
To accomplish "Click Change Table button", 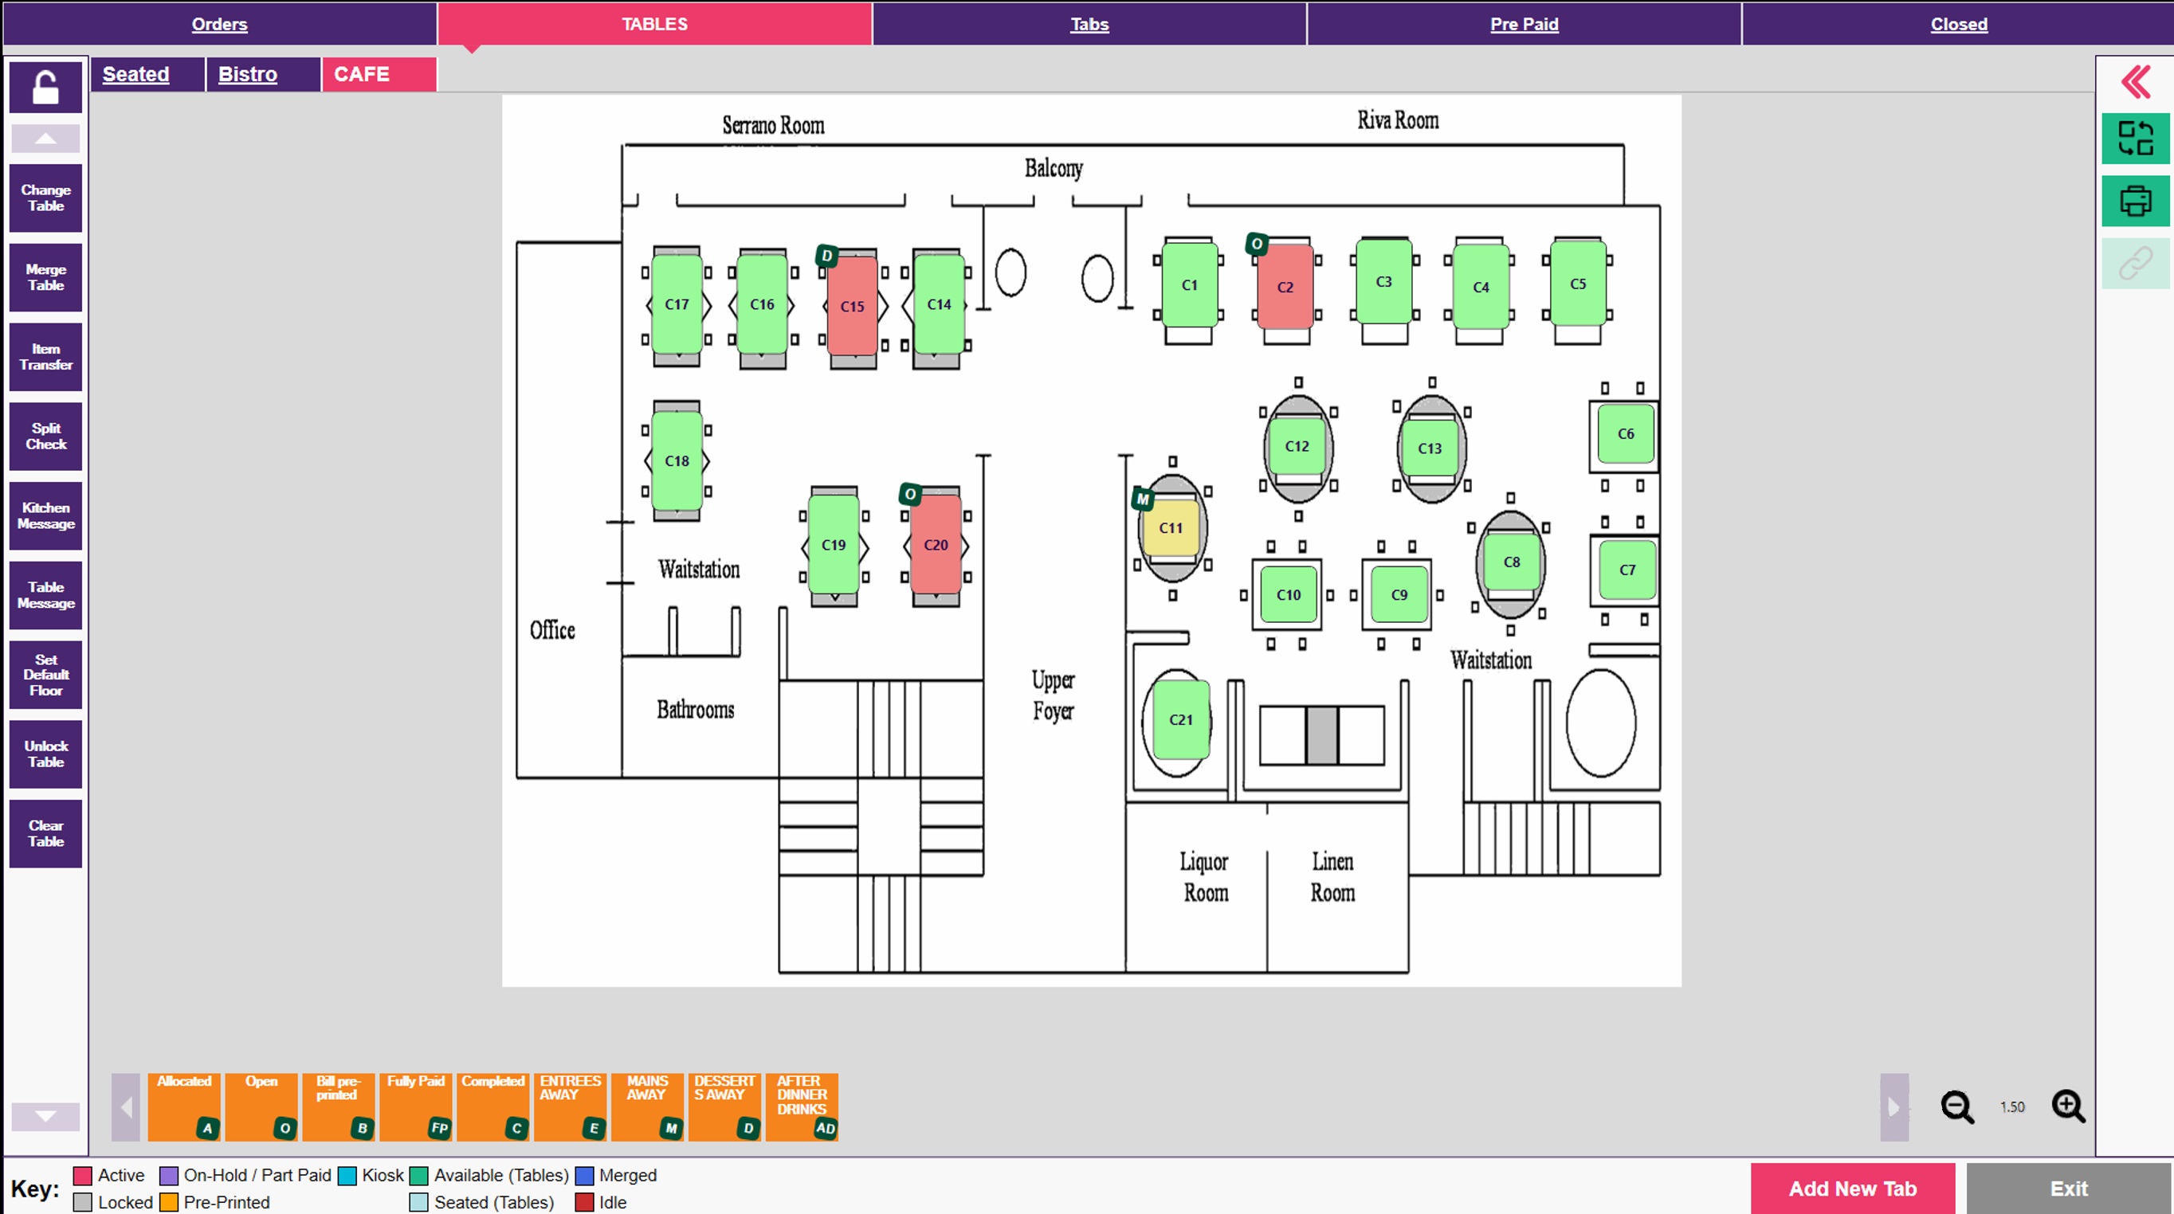I will pyautogui.click(x=45, y=198).
